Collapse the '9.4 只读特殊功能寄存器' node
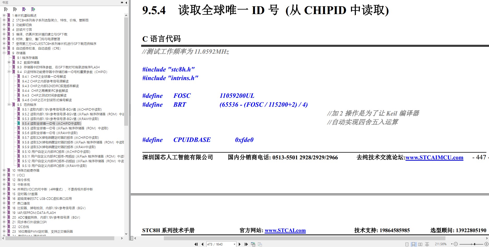The height and width of the screenshot is (247, 489). 9,72
